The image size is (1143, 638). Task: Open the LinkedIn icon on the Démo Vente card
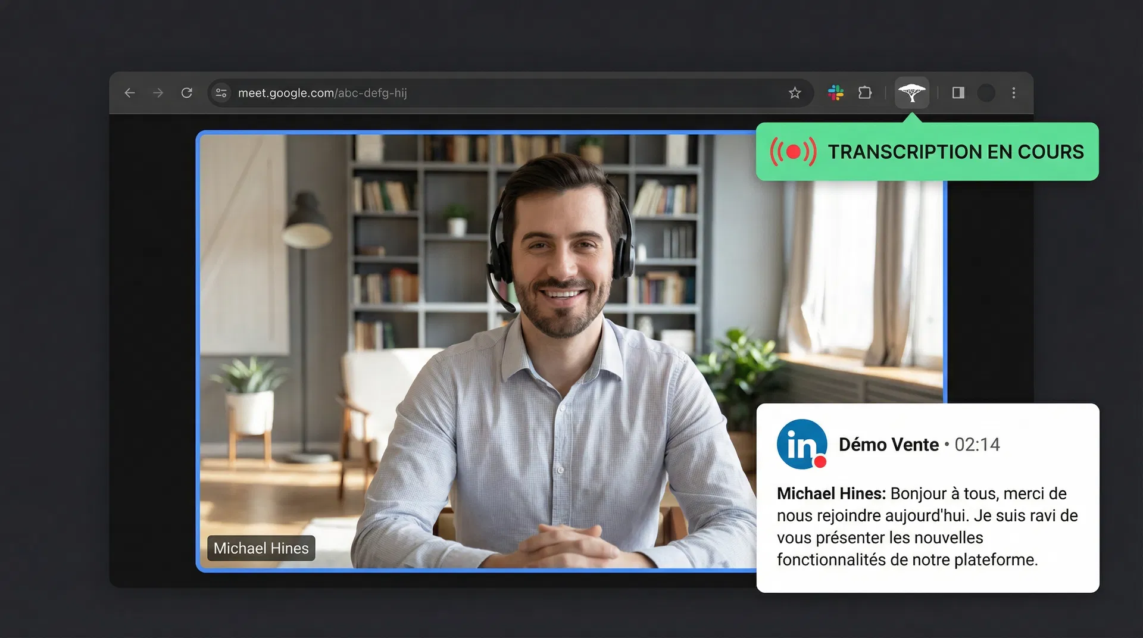click(x=801, y=443)
